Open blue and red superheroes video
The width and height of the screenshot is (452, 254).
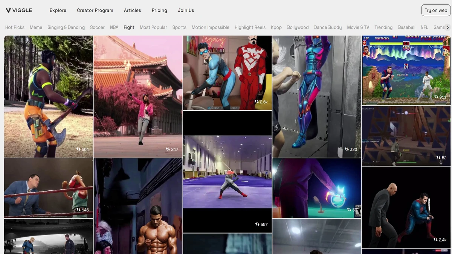(227, 73)
